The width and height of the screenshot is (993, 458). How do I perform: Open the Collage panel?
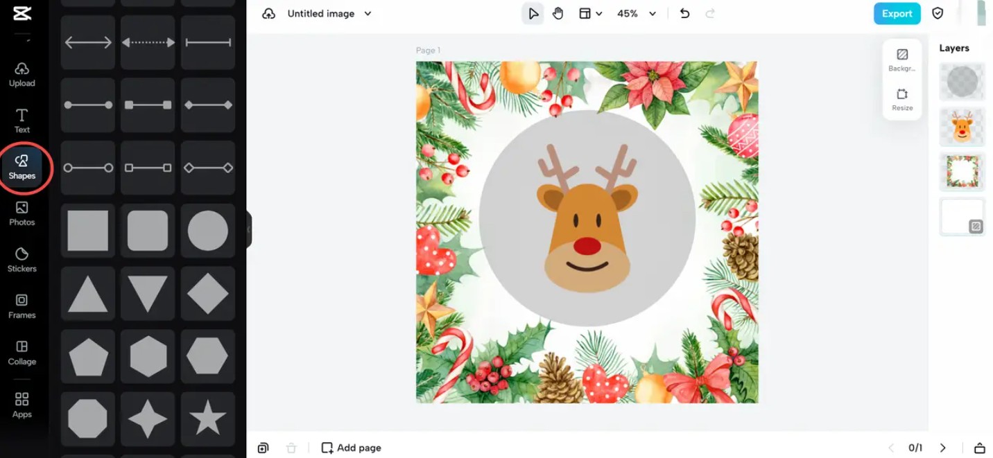(22, 353)
